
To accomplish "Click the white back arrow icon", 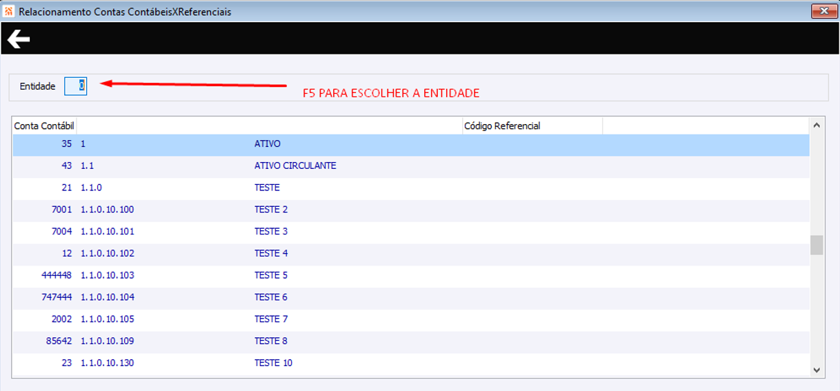I will (x=19, y=39).
